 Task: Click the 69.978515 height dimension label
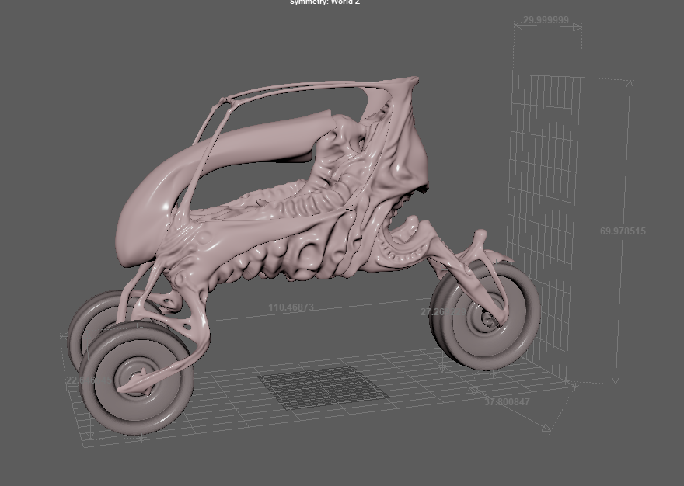pos(623,231)
